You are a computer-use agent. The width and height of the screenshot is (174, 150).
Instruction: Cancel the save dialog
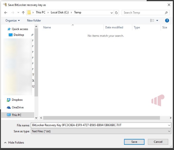158,142
